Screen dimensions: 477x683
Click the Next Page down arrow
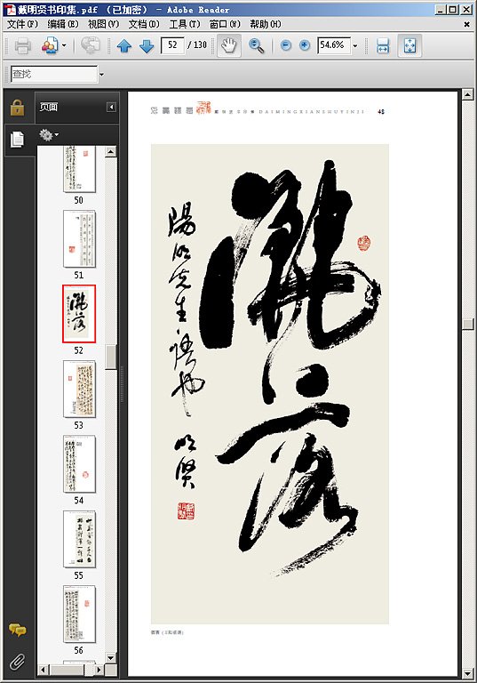click(147, 45)
